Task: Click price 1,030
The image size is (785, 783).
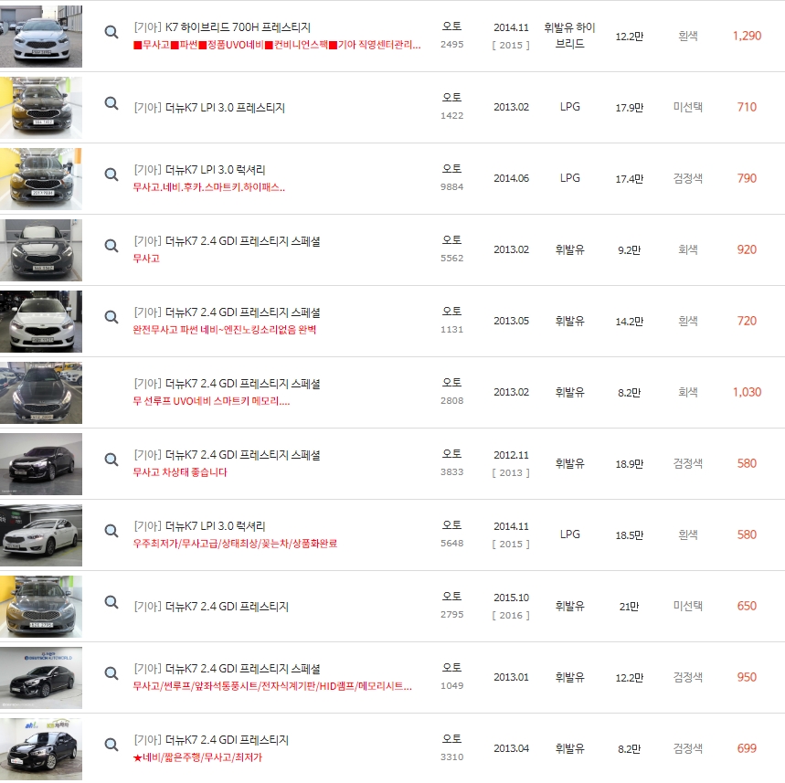Action: [747, 392]
